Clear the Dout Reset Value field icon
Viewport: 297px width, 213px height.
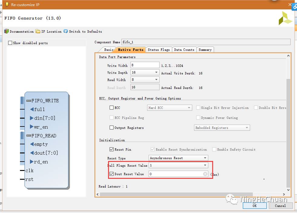coord(205,174)
